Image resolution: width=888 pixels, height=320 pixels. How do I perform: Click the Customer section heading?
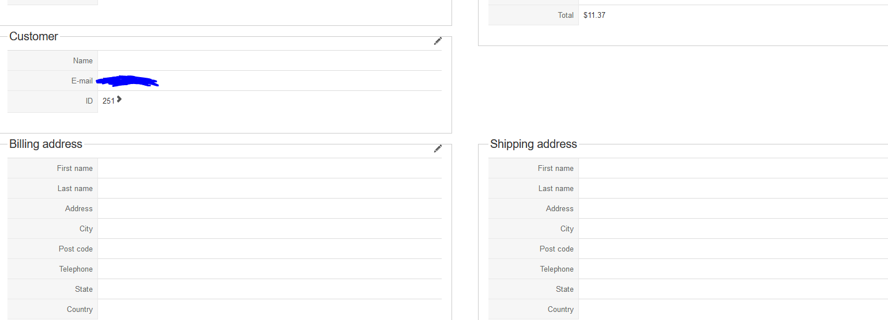pyautogui.click(x=33, y=36)
